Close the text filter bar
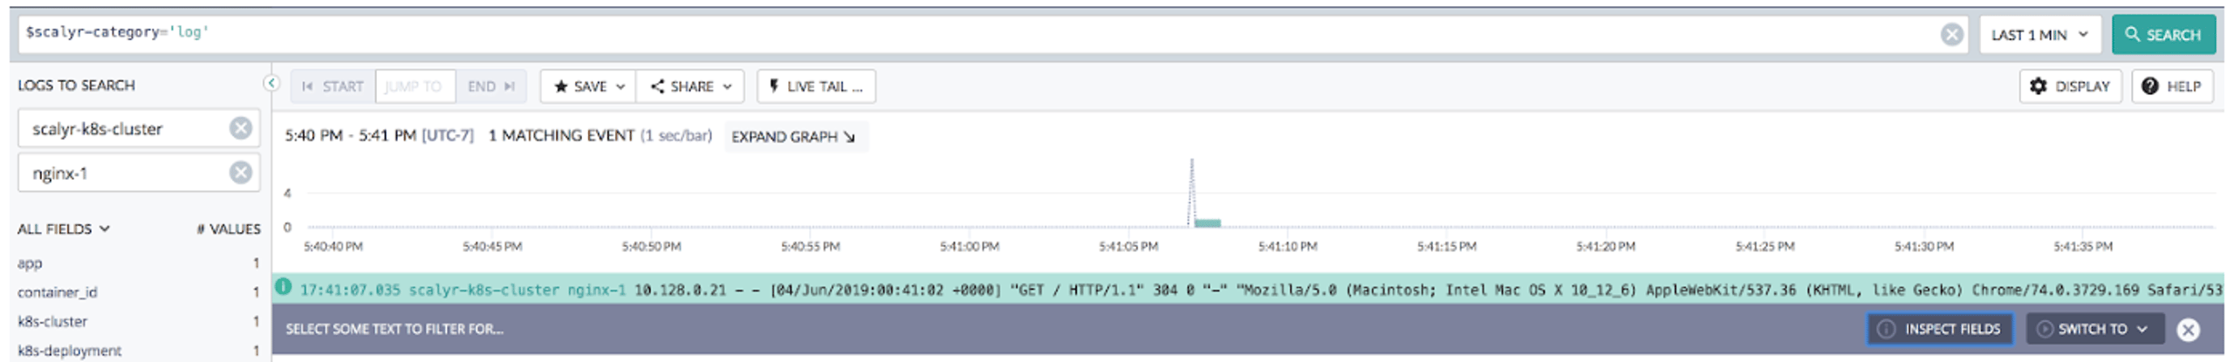Viewport: 2234px width, 362px height. 2188,330
